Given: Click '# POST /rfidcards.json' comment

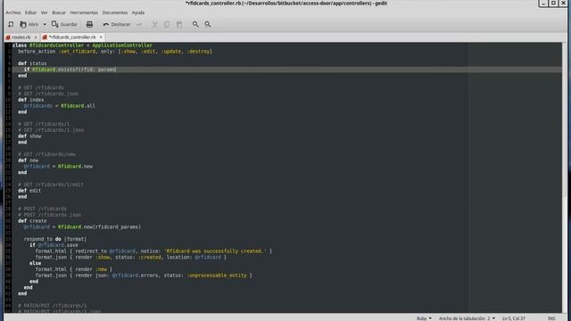Looking at the screenshot, I should pos(49,215).
